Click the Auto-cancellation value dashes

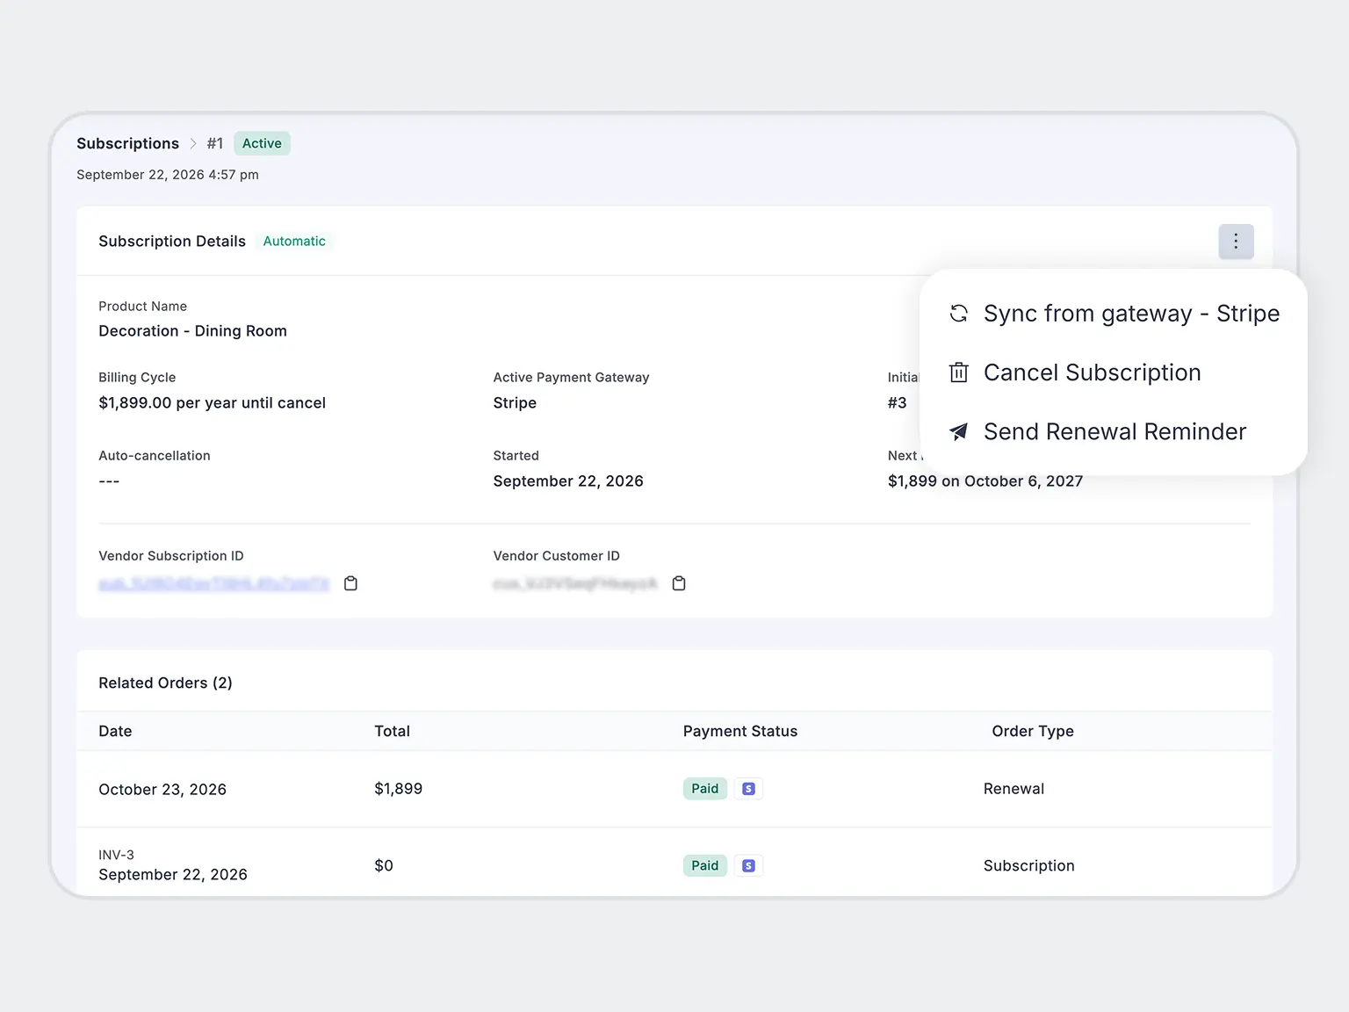pyautogui.click(x=109, y=481)
